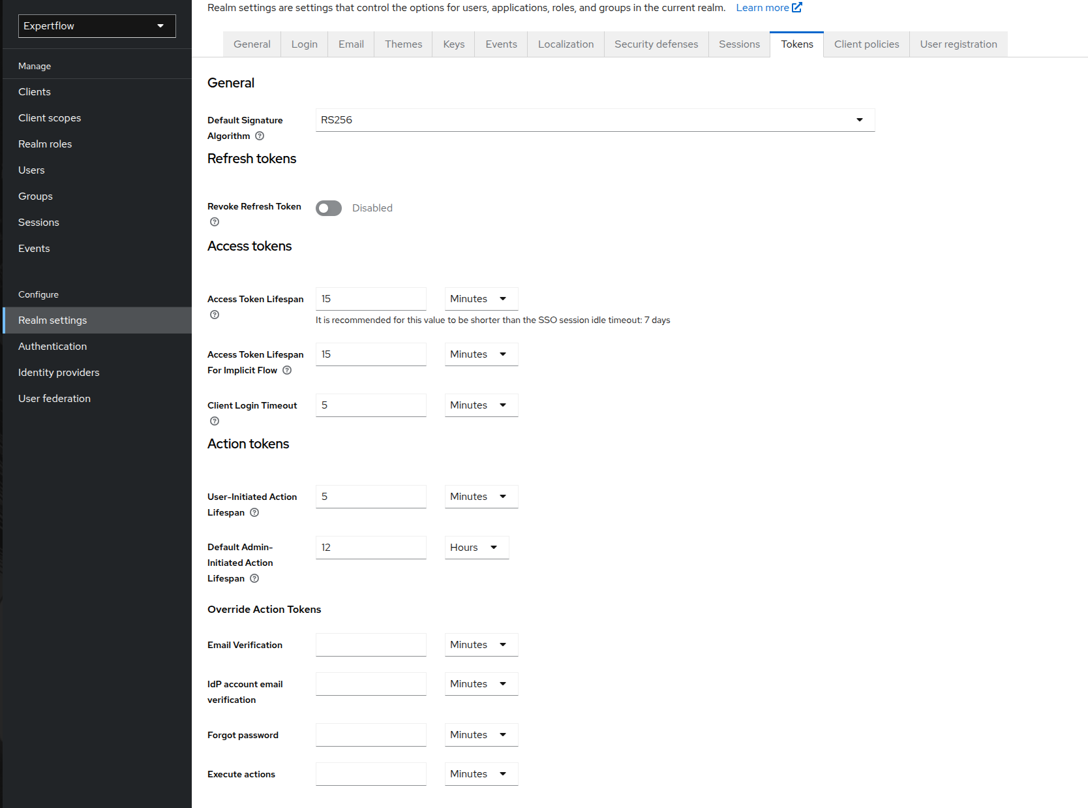Open the Hours unit dropdown for admin actions

click(x=476, y=547)
